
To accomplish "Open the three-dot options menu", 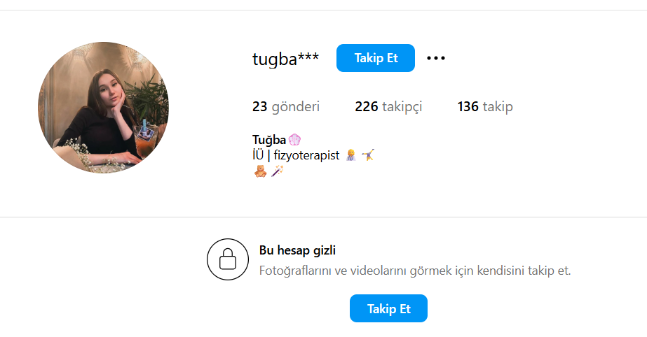I will [x=436, y=58].
